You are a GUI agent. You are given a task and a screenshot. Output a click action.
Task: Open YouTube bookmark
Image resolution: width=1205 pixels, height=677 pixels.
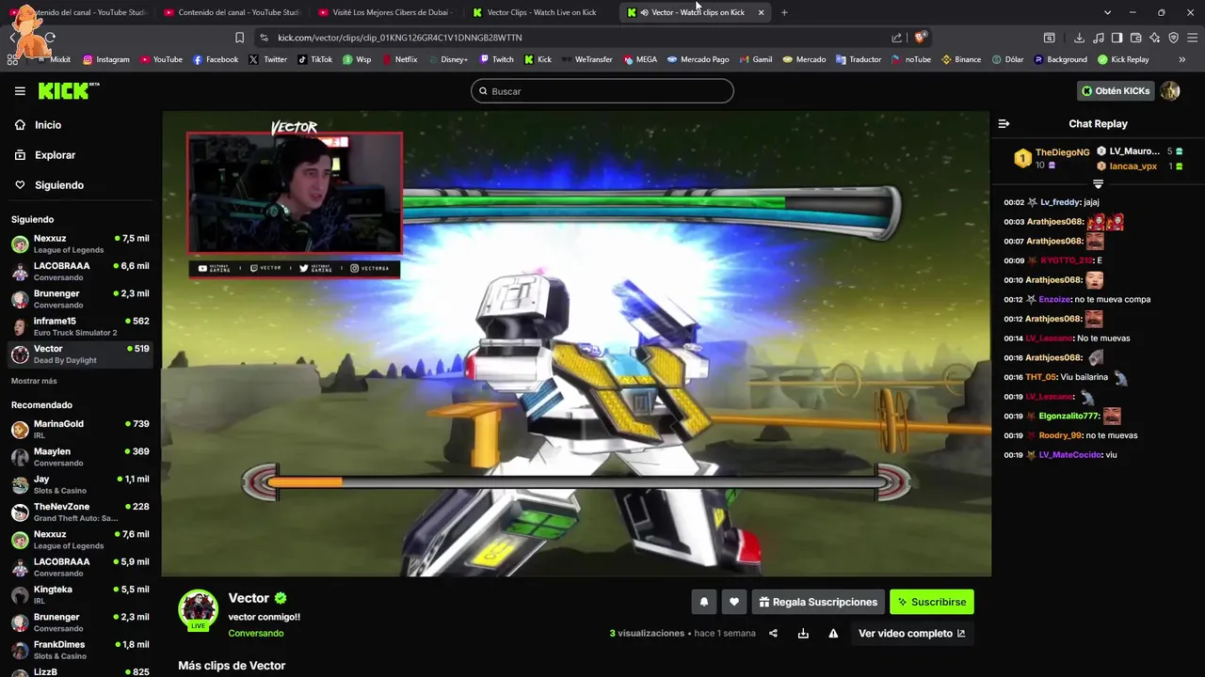(x=162, y=59)
